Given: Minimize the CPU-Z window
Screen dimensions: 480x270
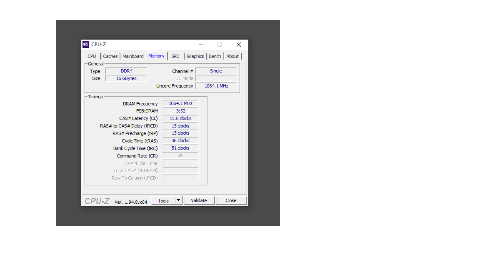Looking at the screenshot, I should pos(201,45).
